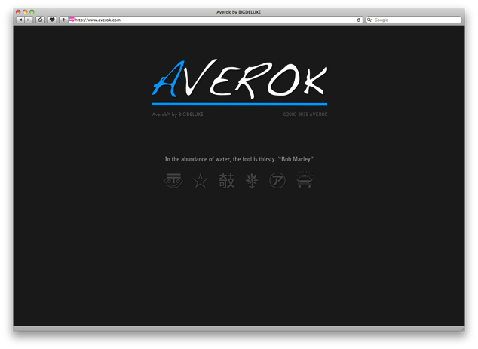
Task: Click the Bob Marley quote text
Action: click(239, 159)
